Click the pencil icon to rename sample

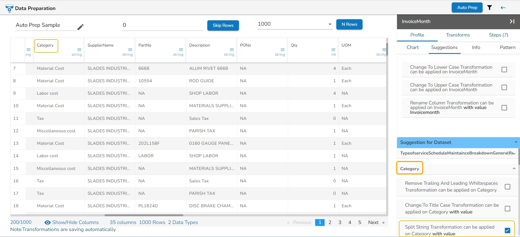pyautogui.click(x=80, y=27)
